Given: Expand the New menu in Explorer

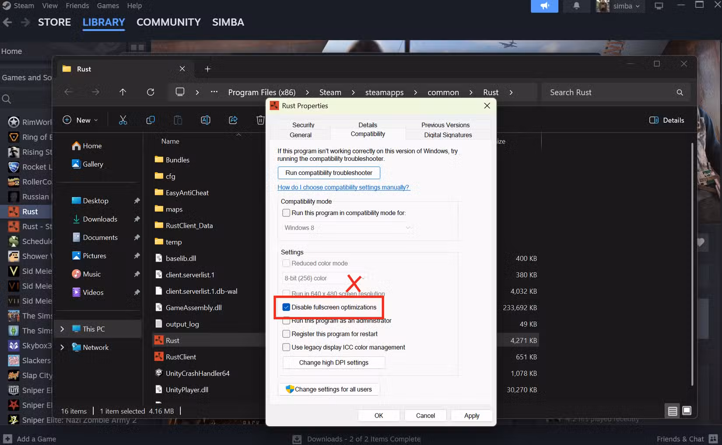Looking at the screenshot, I should pyautogui.click(x=81, y=120).
